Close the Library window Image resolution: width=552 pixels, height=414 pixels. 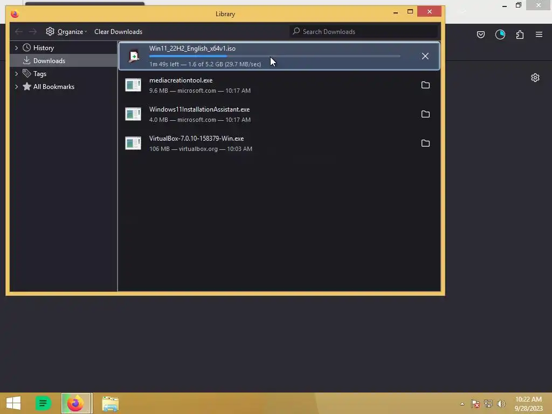(x=430, y=12)
